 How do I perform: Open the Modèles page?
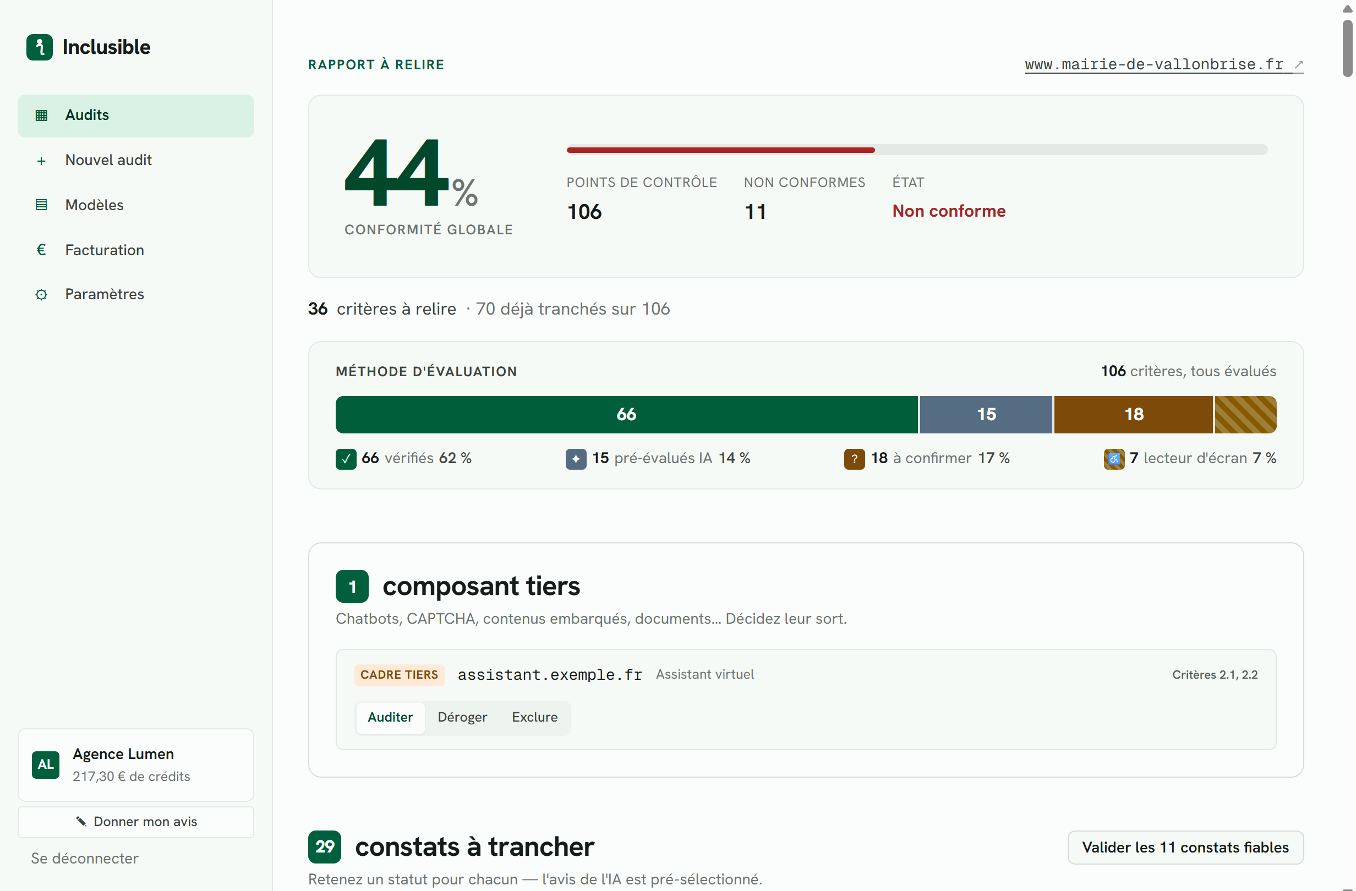135,205
